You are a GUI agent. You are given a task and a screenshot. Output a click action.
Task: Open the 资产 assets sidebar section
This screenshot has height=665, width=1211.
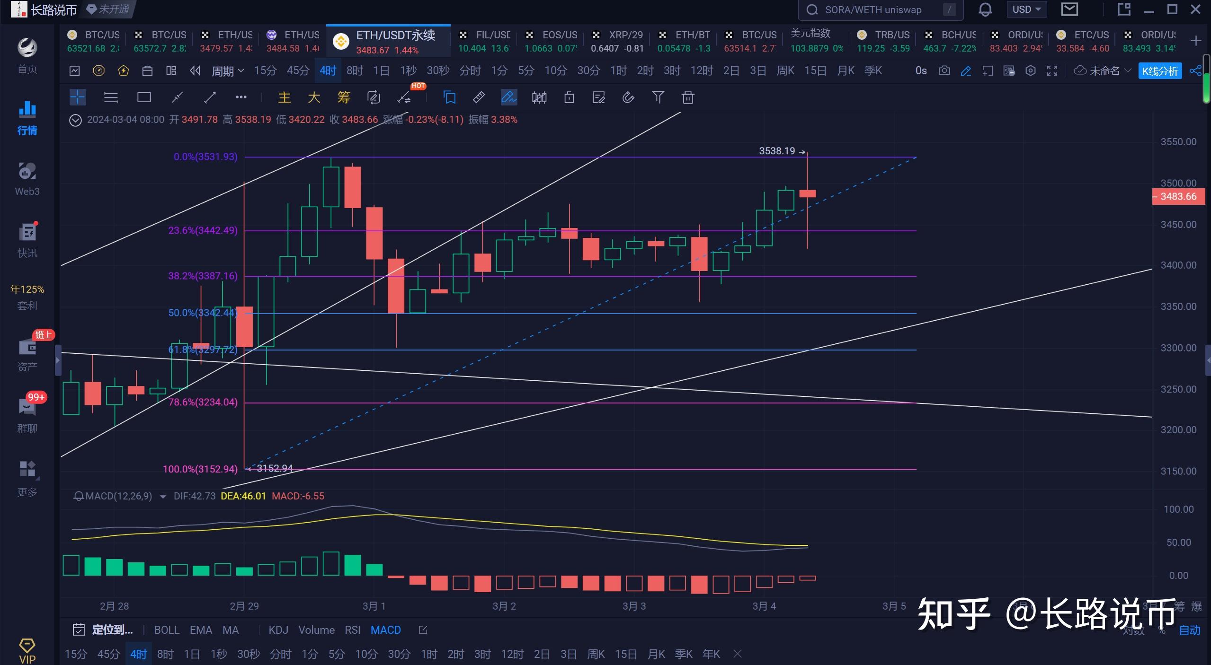pos(27,354)
